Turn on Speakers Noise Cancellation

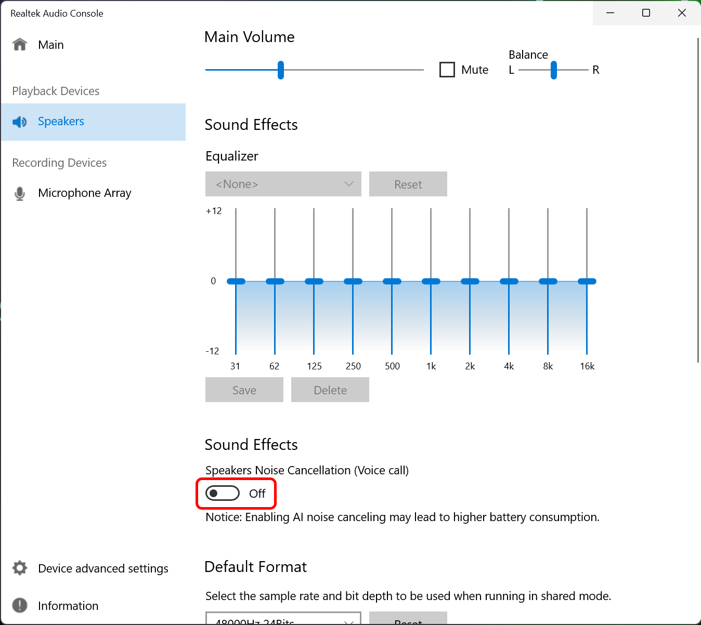222,493
